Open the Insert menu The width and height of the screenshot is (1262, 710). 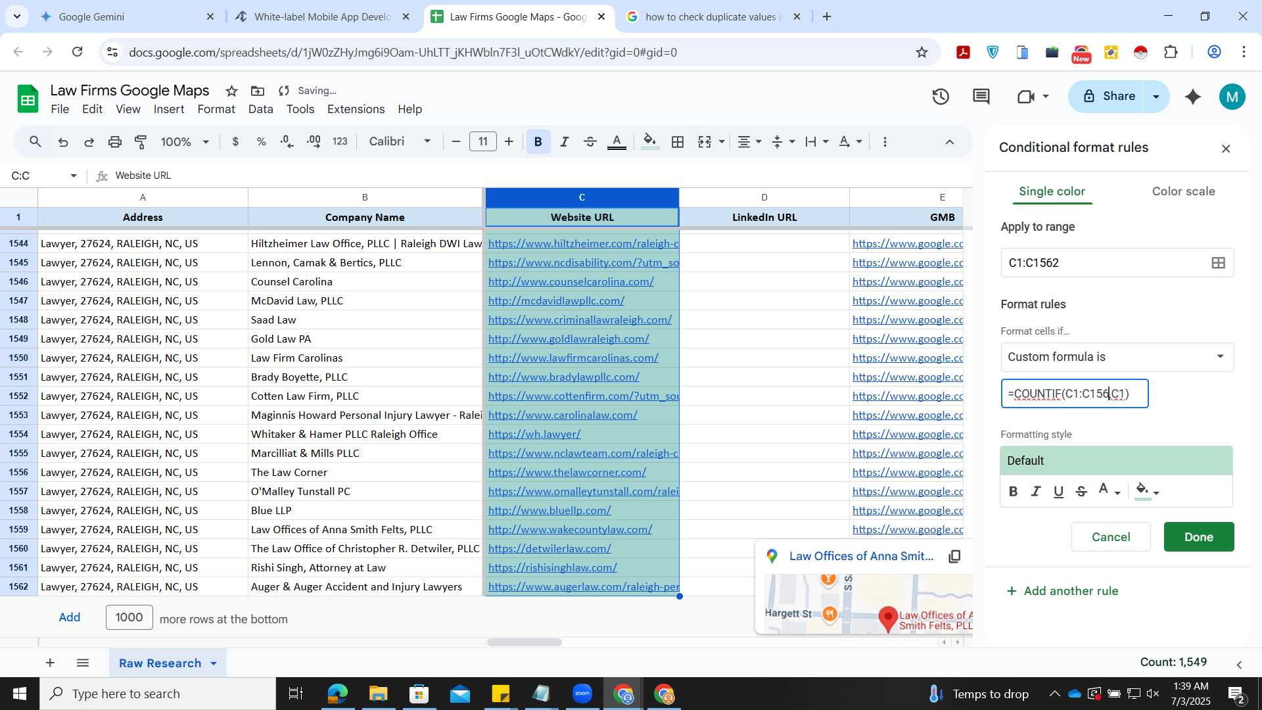(169, 109)
